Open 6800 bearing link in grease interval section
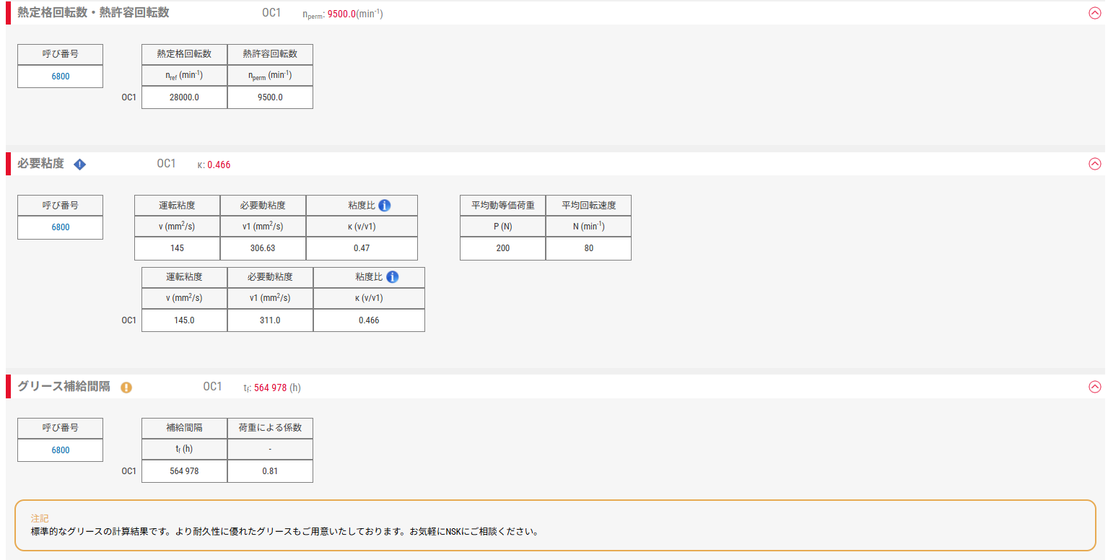Viewport: 1108px width, 560px height. pyautogui.click(x=60, y=450)
